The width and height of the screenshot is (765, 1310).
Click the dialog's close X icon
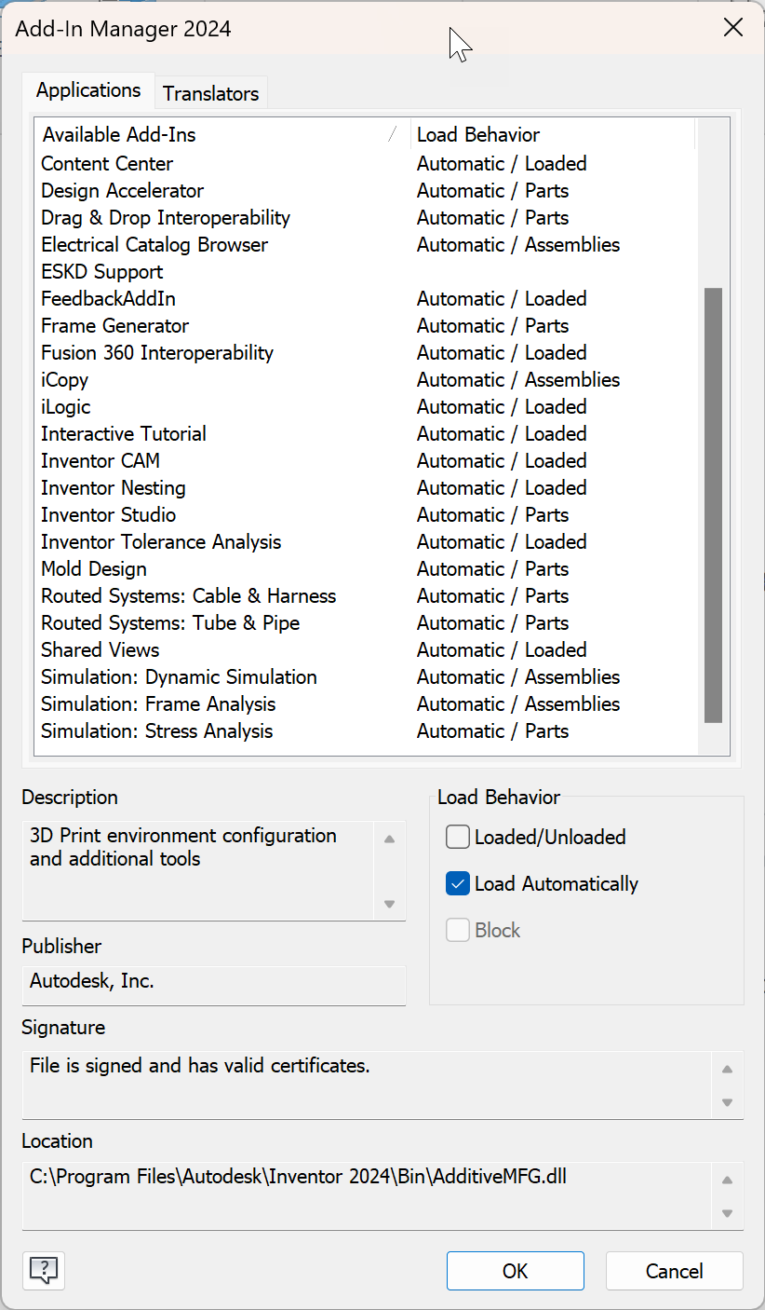[733, 27]
